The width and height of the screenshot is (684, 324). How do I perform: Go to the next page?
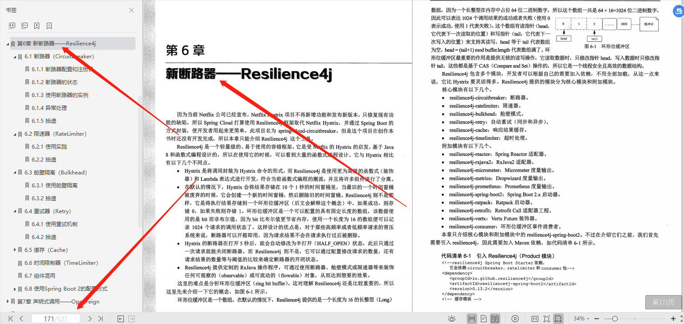click(x=90, y=319)
